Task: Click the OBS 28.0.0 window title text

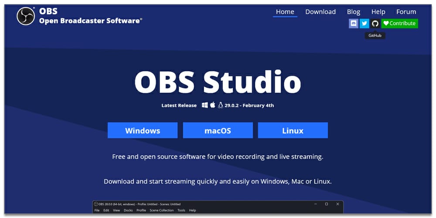Action: click(140, 204)
